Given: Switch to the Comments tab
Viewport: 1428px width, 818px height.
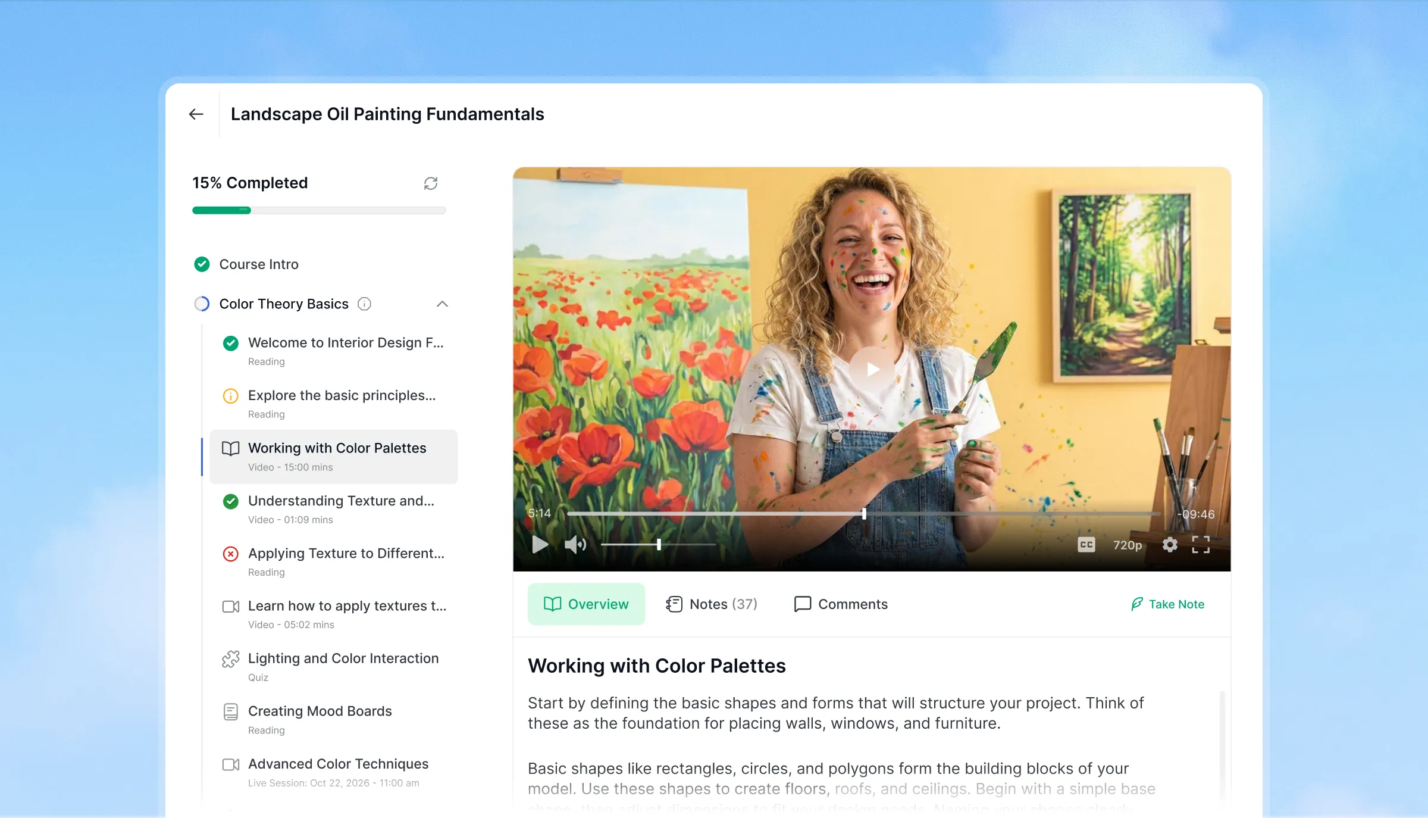Looking at the screenshot, I should click(841, 604).
